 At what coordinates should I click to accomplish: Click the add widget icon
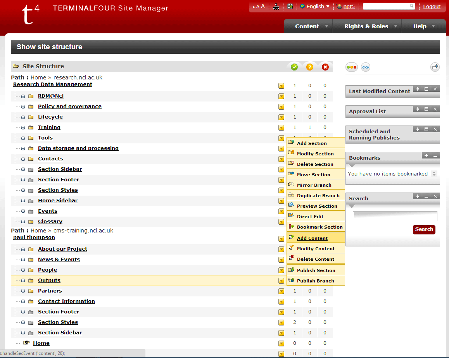click(435, 67)
